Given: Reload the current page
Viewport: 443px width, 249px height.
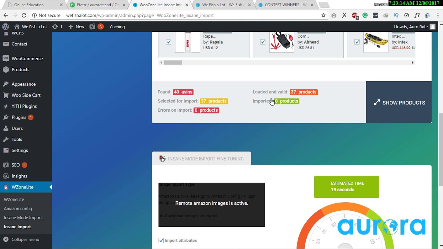Looking at the screenshot, I should 24,15.
